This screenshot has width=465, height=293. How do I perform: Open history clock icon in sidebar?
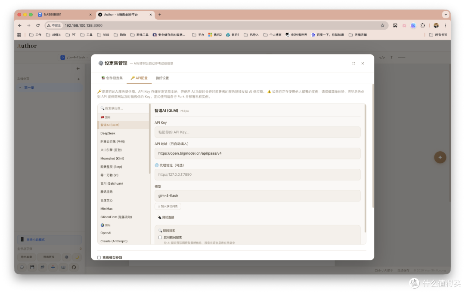tap(22, 267)
